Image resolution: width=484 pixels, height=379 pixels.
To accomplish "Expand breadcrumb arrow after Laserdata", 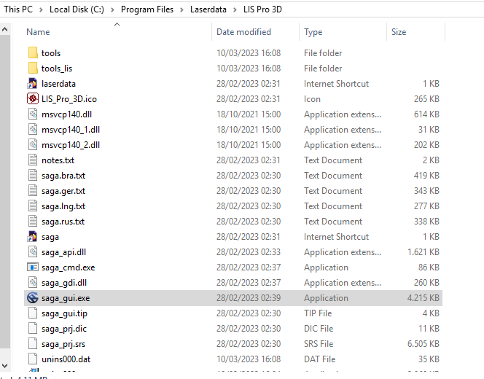I will (235, 9).
